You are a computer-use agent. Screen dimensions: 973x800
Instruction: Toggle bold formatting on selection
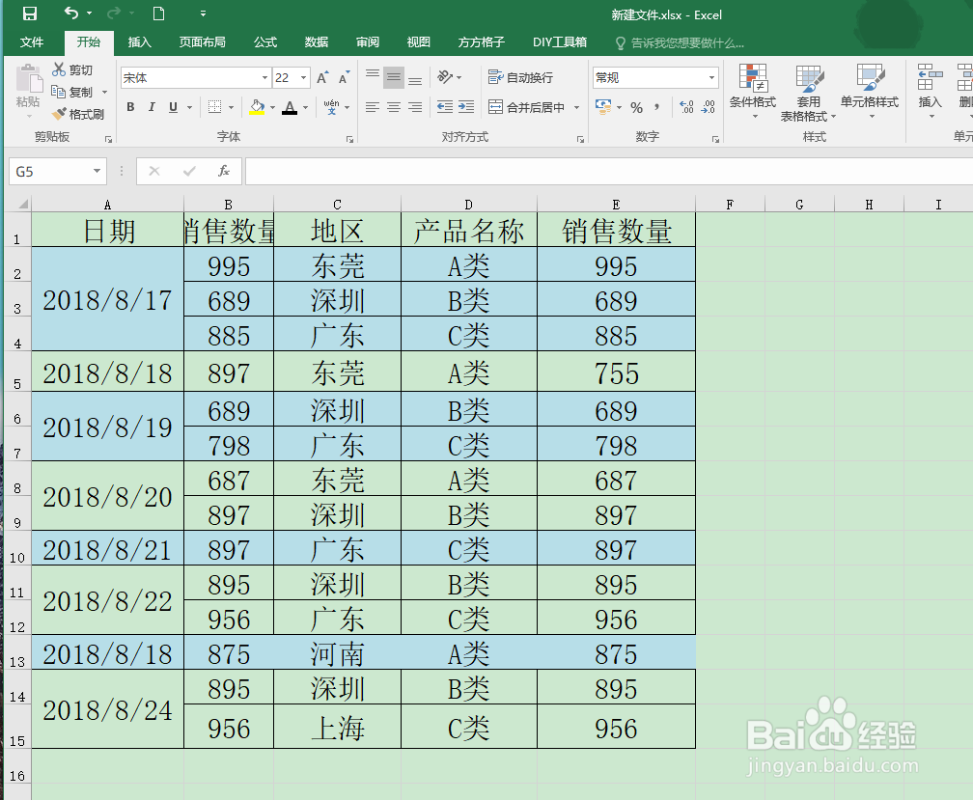pos(130,107)
